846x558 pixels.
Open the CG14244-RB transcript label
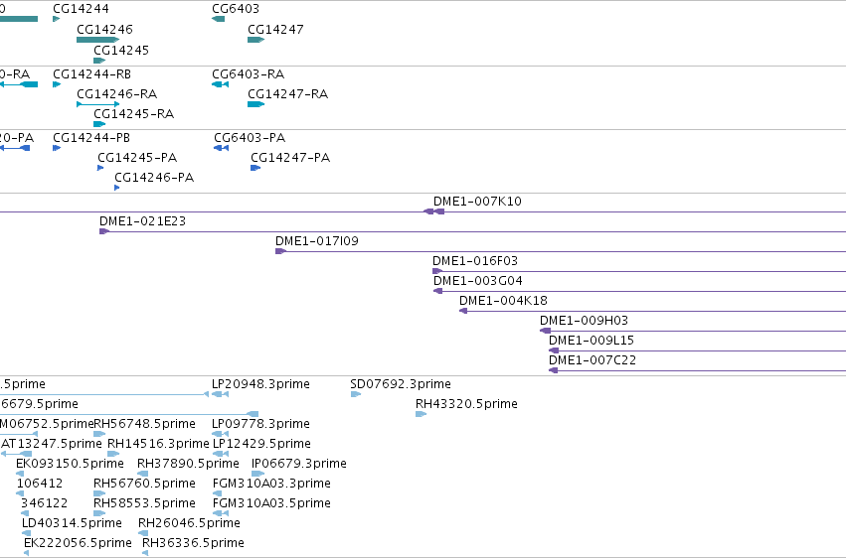tap(91, 73)
